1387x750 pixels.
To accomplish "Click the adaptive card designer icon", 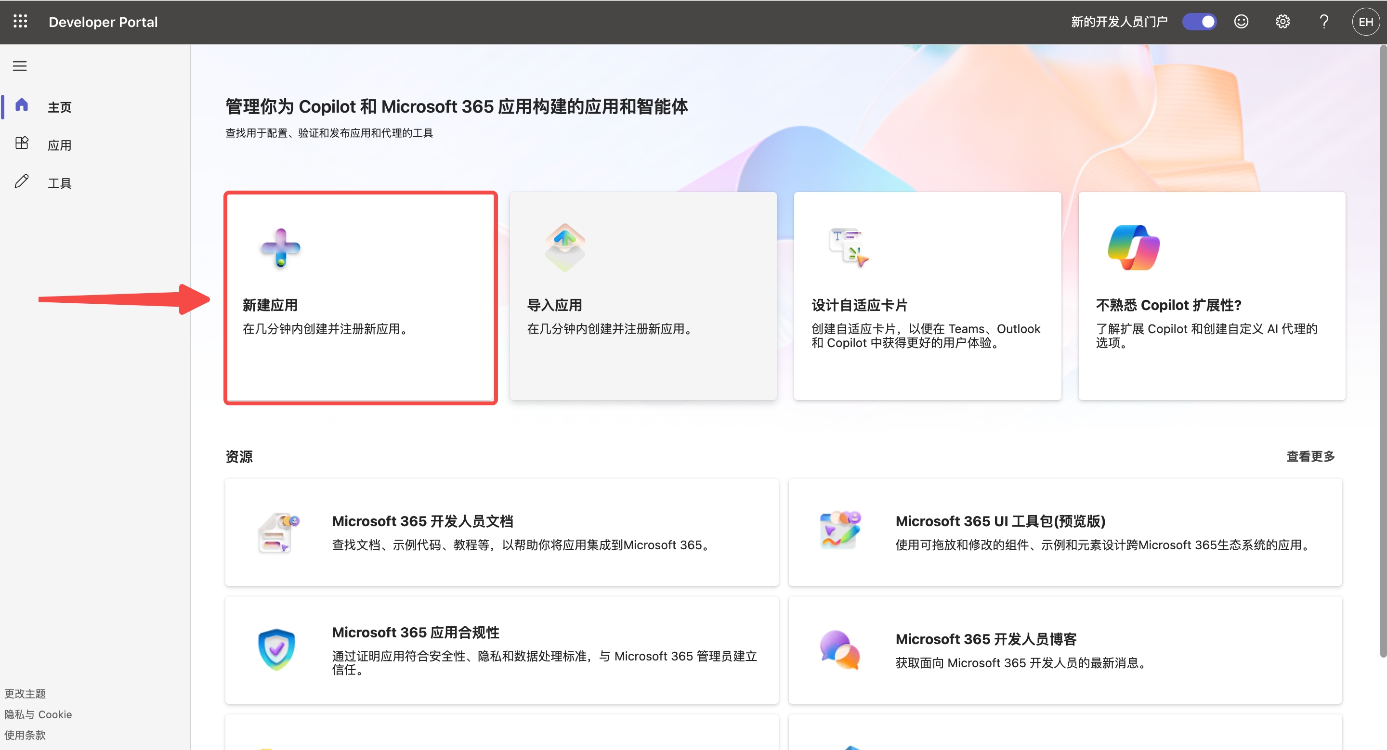I will [x=849, y=248].
